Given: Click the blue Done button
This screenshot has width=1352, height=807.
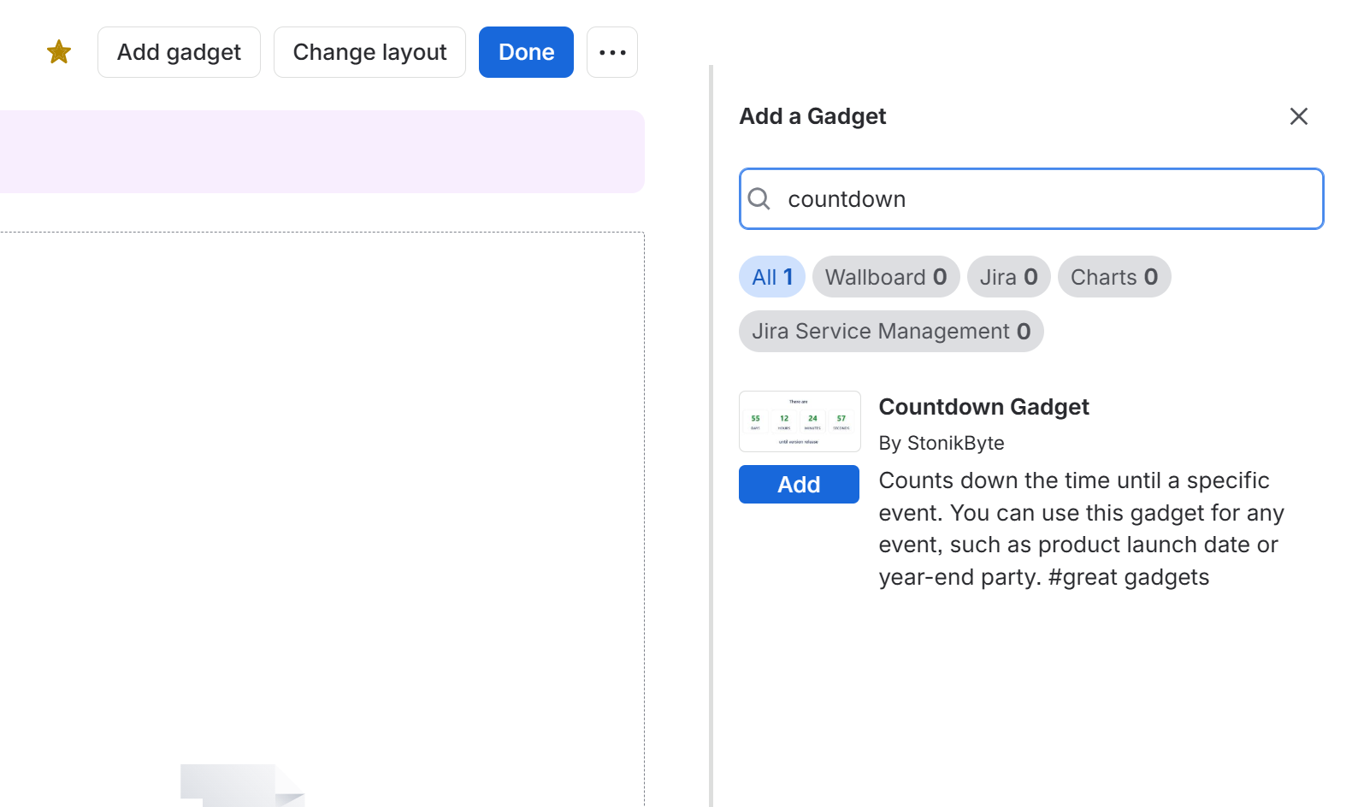Looking at the screenshot, I should coord(526,52).
